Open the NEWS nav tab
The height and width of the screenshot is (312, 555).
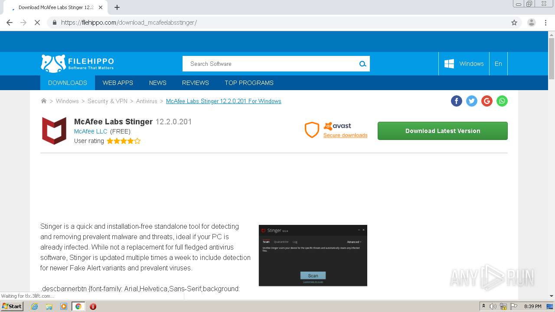click(158, 83)
